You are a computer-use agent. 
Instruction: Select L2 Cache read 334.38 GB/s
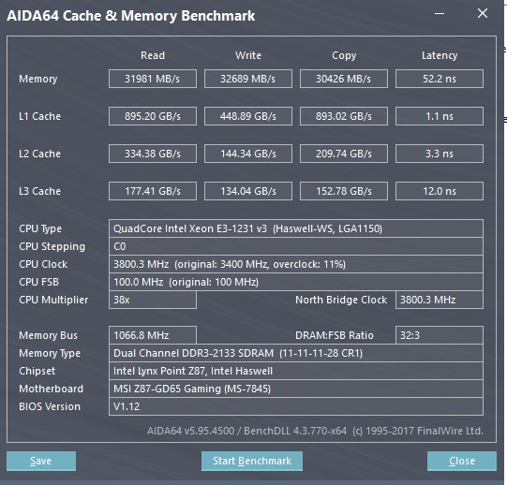[153, 154]
